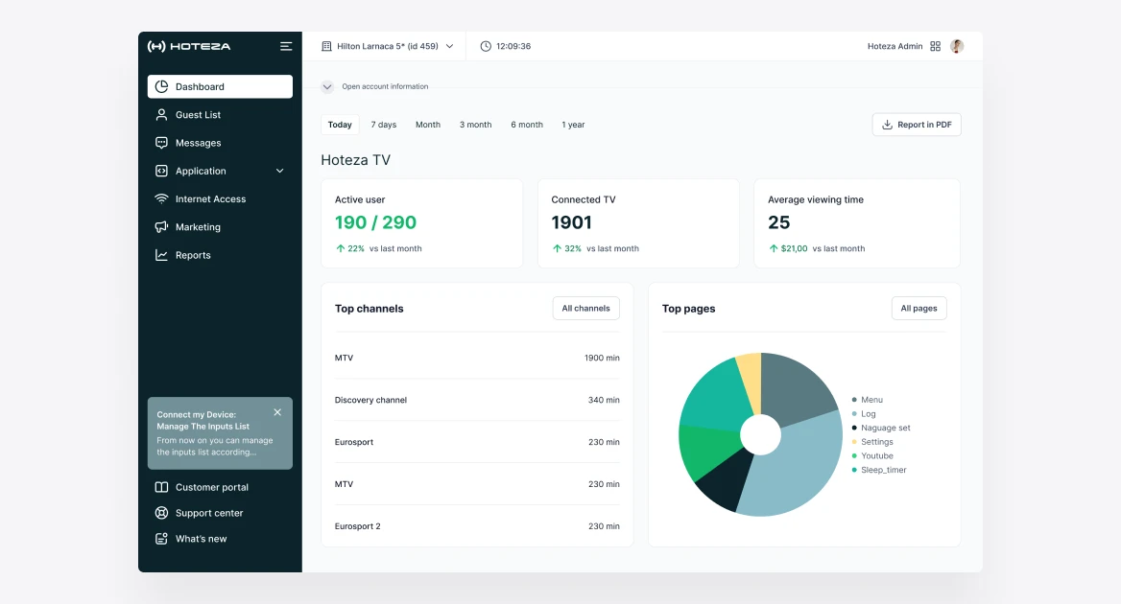Viewport: 1121px width, 604px height.
Task: Select the 7 days time range
Action: pos(383,125)
